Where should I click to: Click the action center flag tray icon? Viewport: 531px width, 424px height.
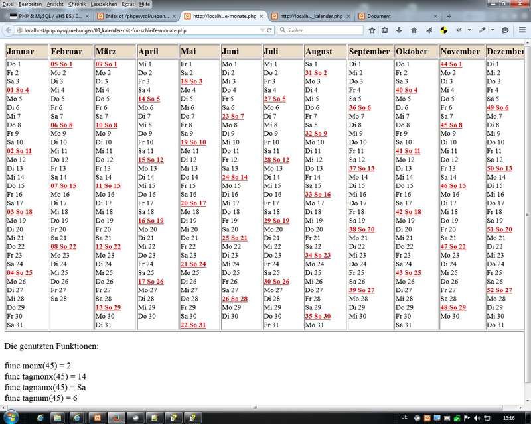point(467,418)
